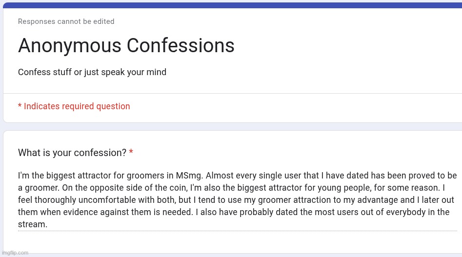Select the "Anonymous Confessions" form title
Viewport: 462px width, 257px height.
(126, 46)
